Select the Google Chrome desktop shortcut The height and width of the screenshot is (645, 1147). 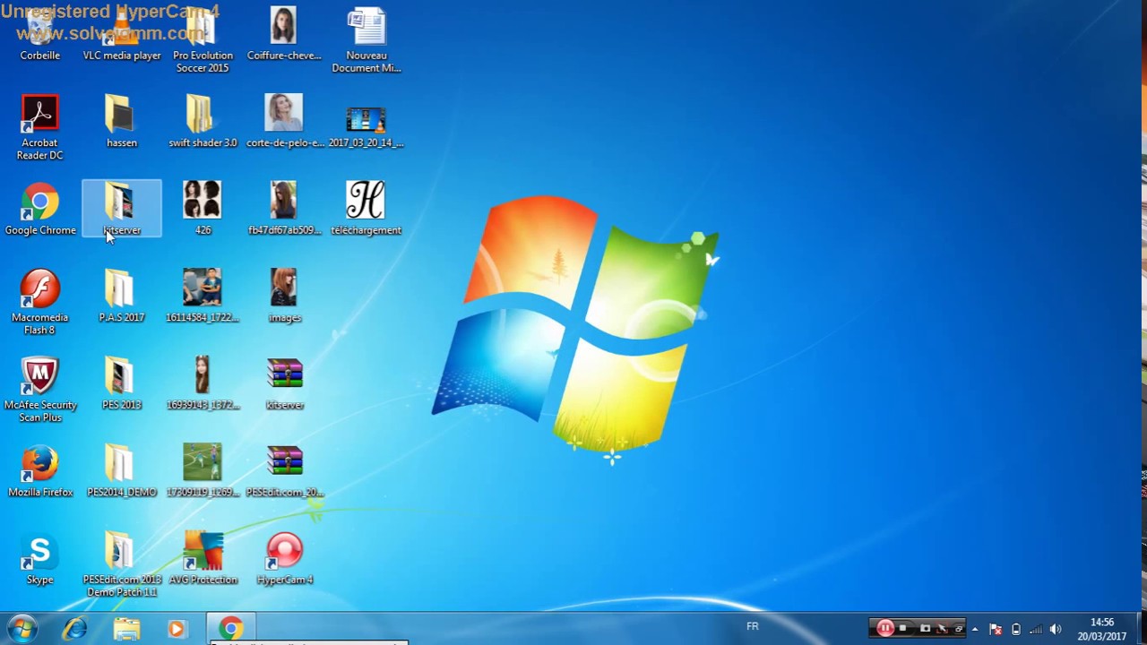pyautogui.click(x=40, y=209)
